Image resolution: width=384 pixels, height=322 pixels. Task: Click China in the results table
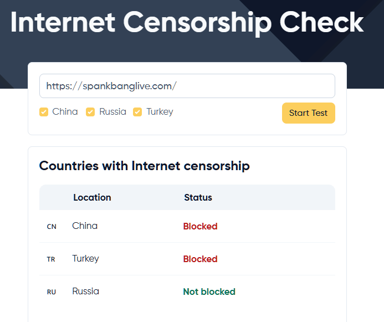tap(85, 226)
